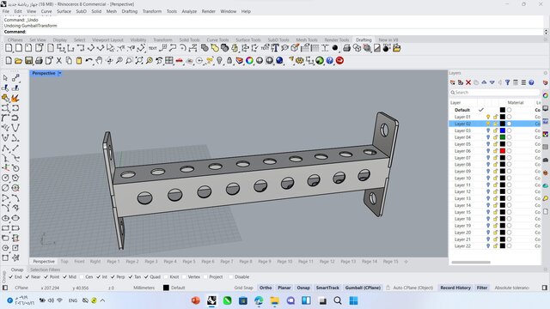Toggle the Near osnap checkbox

[27, 276]
